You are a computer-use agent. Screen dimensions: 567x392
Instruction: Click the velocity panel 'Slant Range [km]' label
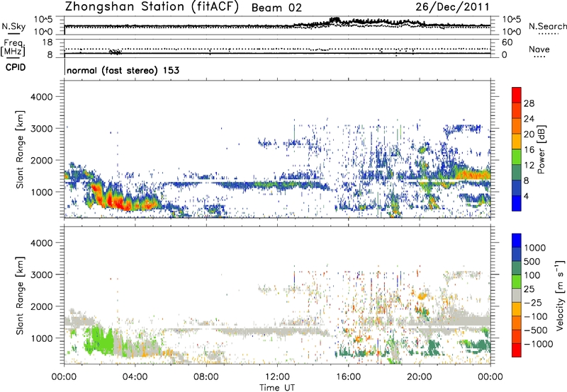[20, 296]
